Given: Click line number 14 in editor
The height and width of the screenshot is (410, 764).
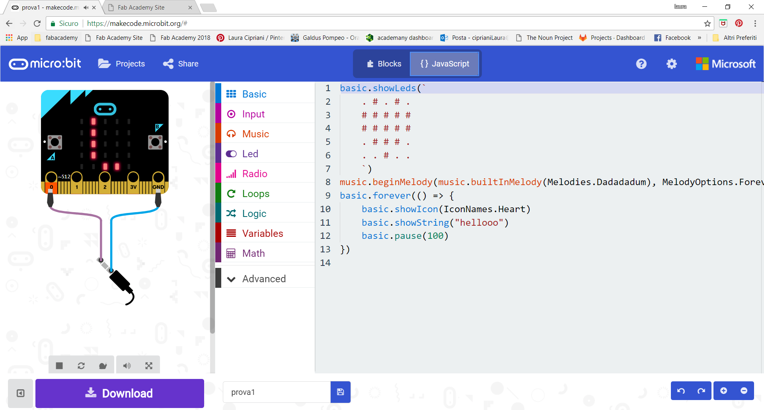Looking at the screenshot, I should tap(325, 263).
